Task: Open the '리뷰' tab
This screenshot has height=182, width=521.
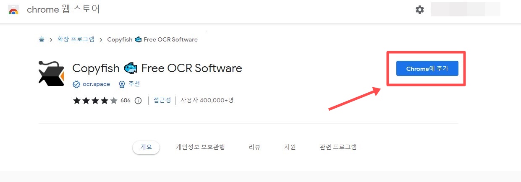Action: coord(254,147)
